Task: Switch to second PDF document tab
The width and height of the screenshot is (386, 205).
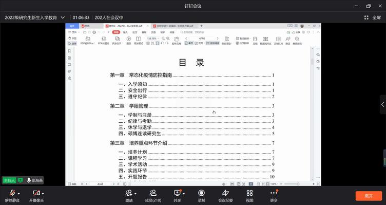Action: (173, 26)
